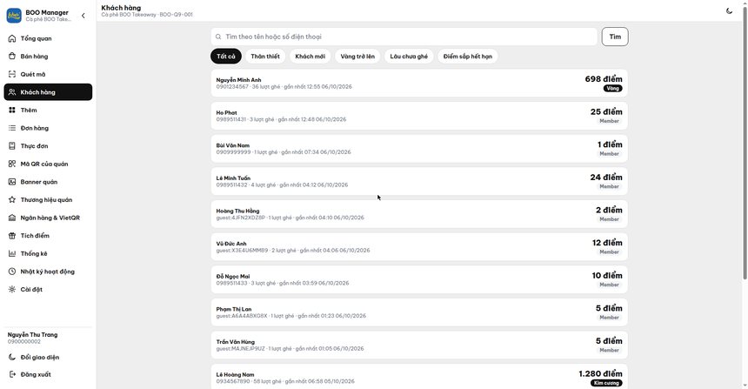Screen dimensions: 748x389
Task: Open Thống kê chart icon
Action: pyautogui.click(x=12, y=253)
